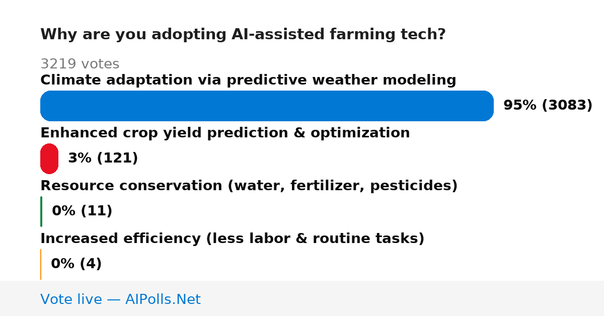Click the poll question title about AI-assisted farming
This screenshot has height=316, width=604.
pos(243,35)
